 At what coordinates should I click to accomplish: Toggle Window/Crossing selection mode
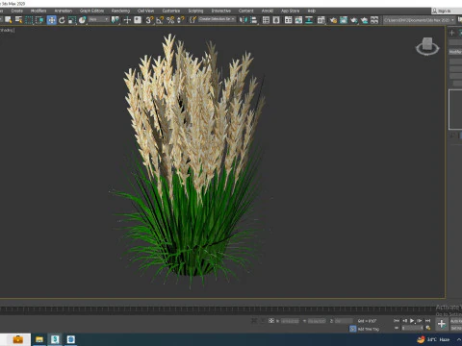coord(39,20)
